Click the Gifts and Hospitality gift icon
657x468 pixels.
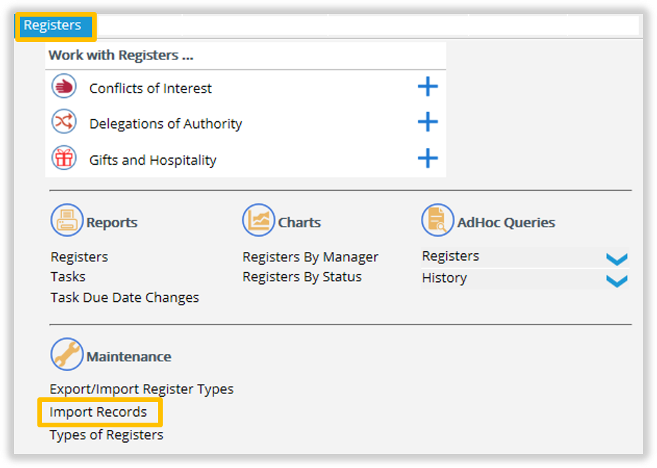tap(64, 158)
